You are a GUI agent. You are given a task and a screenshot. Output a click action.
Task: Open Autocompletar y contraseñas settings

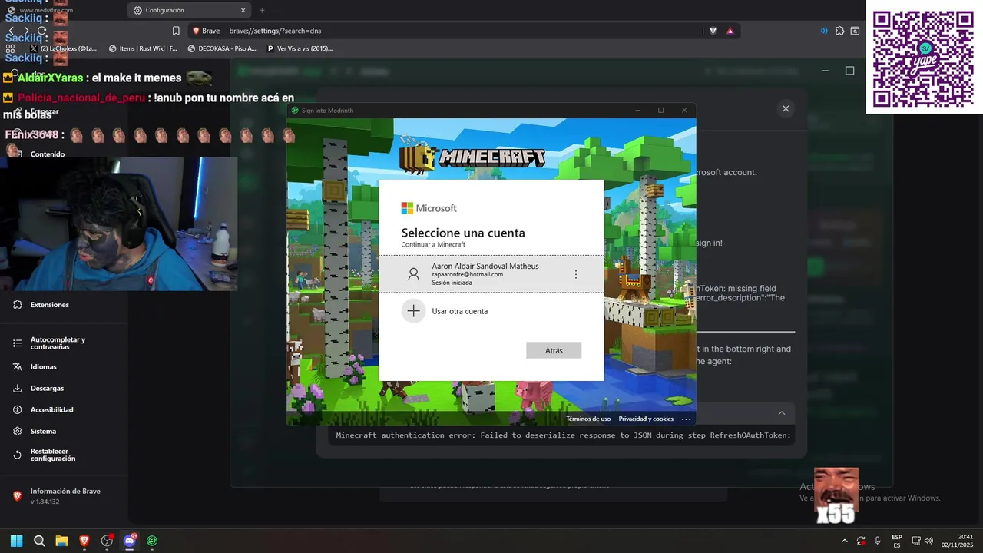point(58,343)
